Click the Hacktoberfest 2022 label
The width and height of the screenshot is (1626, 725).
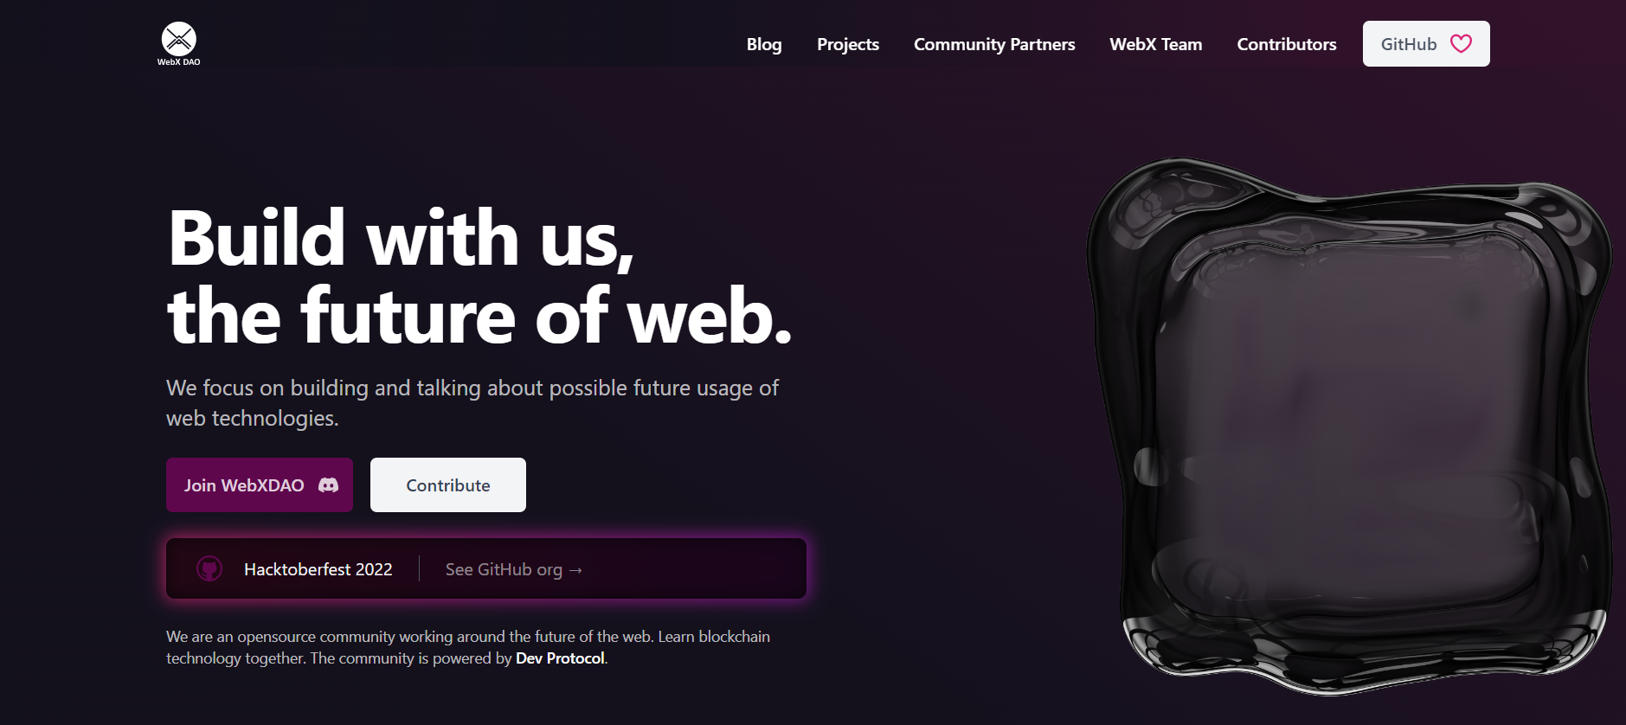click(318, 569)
